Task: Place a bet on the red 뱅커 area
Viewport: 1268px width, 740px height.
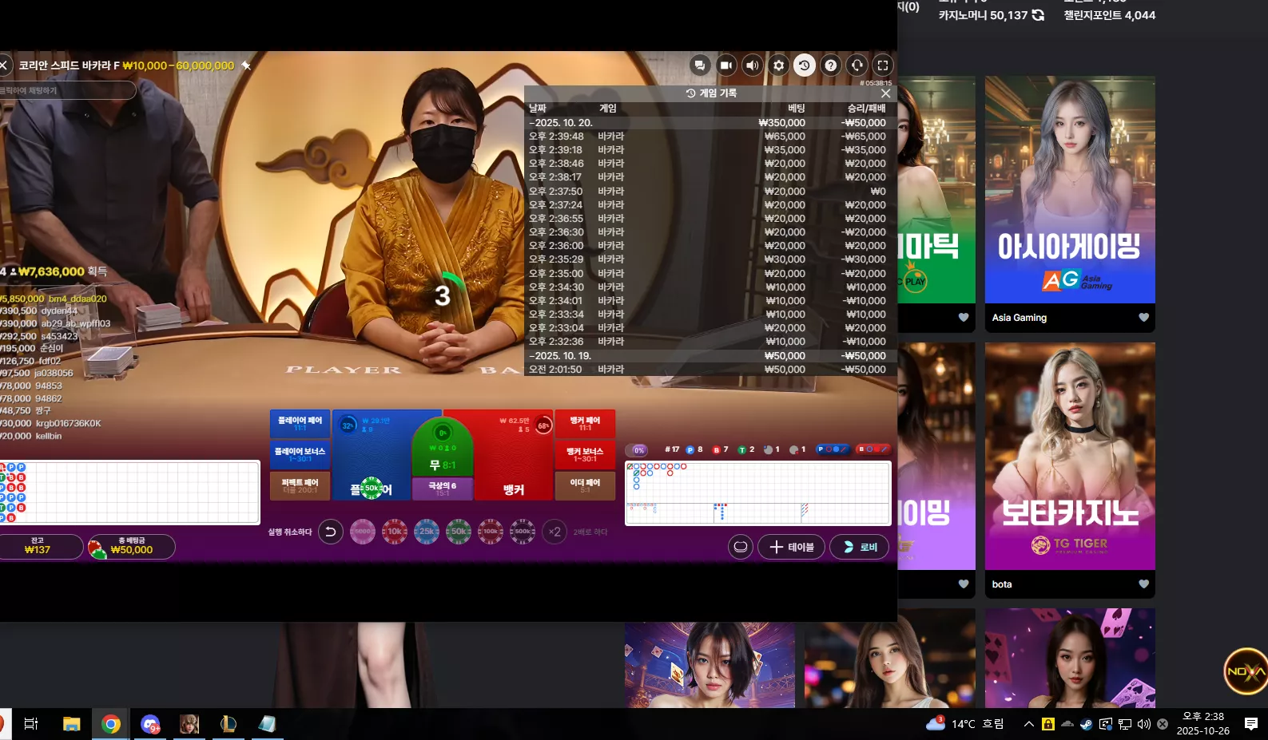Action: [x=514, y=457]
